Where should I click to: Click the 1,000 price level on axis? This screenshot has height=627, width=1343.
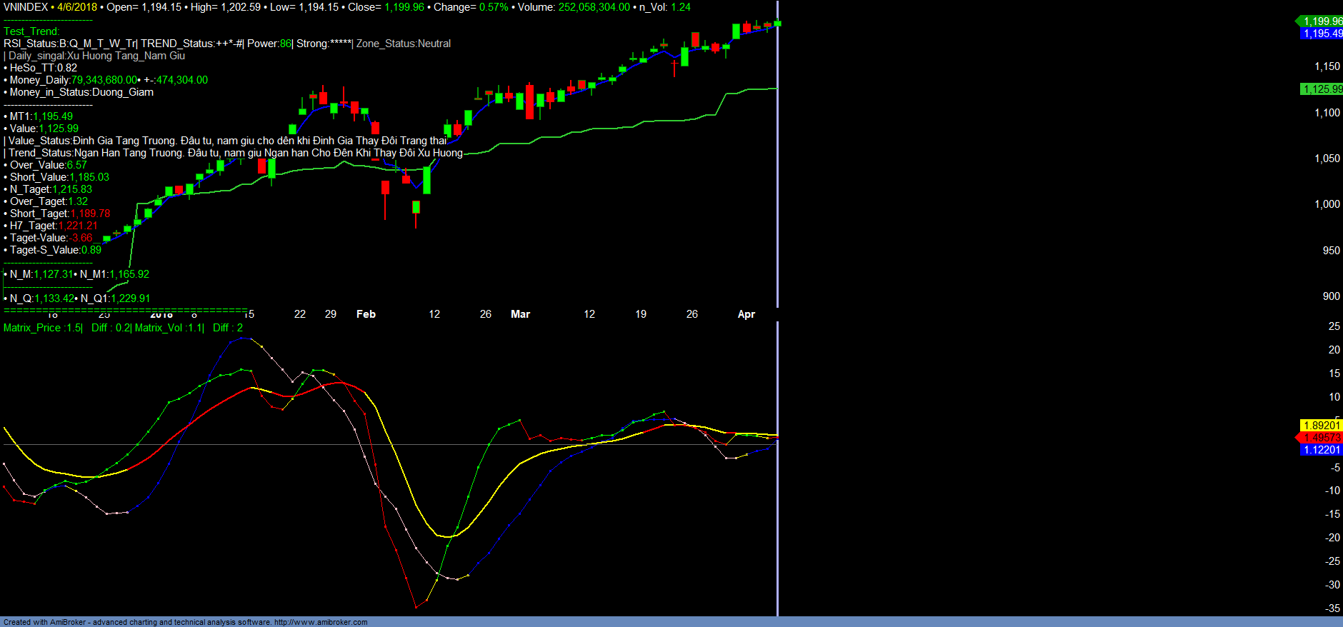click(x=1327, y=204)
